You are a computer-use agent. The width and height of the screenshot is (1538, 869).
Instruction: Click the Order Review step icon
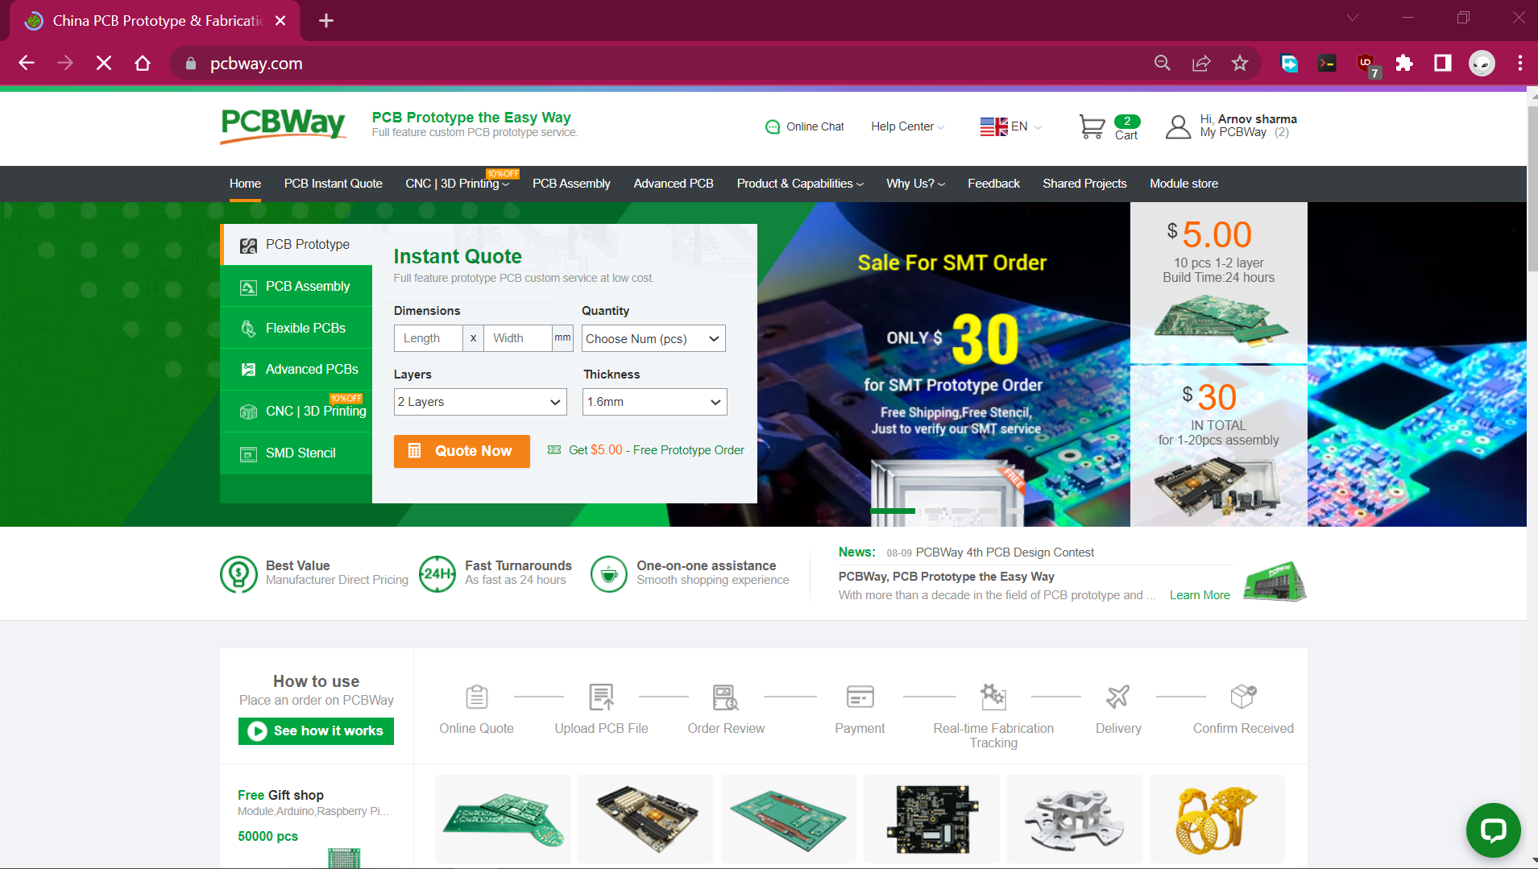pos(726,697)
